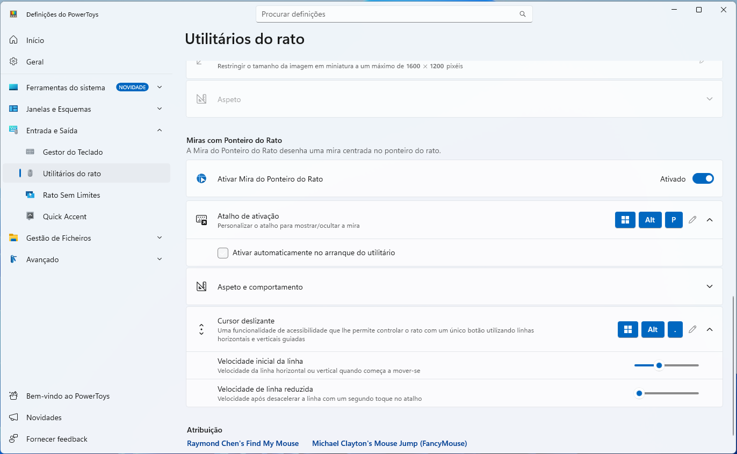Open Michael Clayton's Mouse Jump link

389,443
